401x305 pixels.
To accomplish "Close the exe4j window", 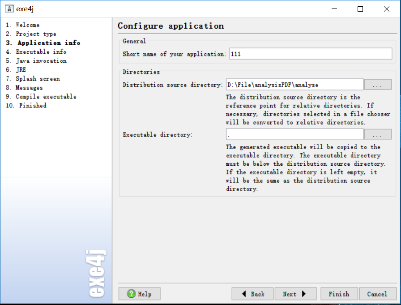I will [387, 9].
